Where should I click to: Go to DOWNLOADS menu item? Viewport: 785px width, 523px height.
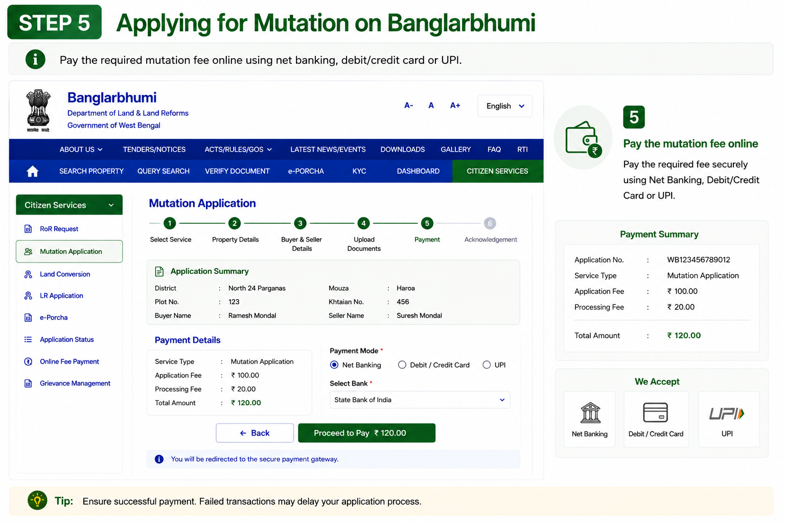[x=403, y=150]
